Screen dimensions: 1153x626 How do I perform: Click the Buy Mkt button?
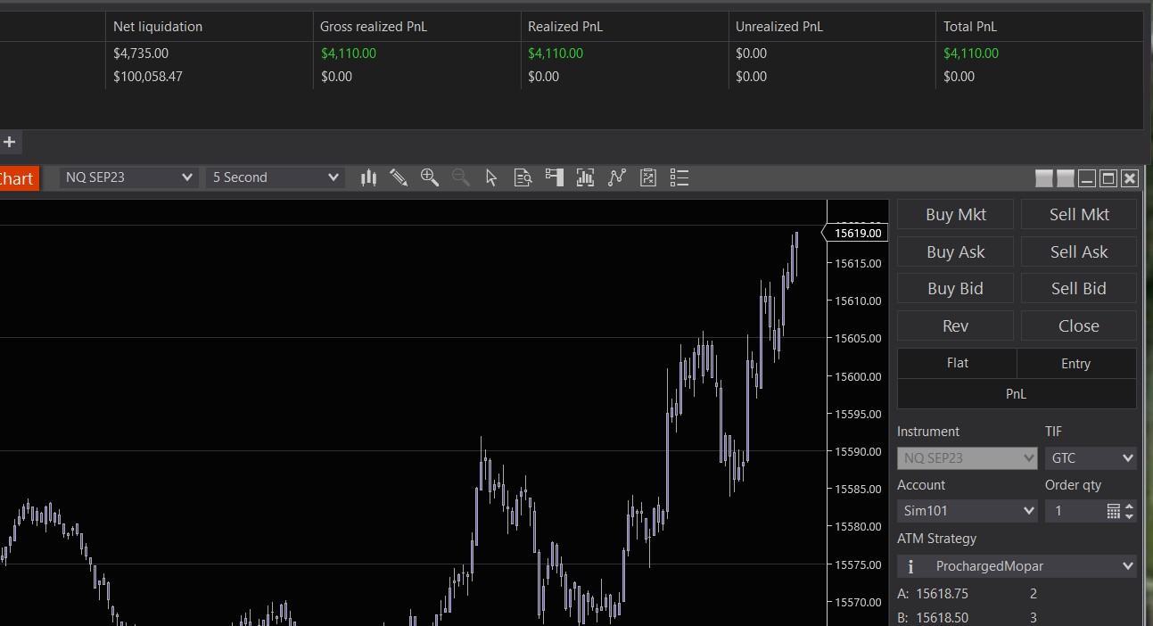click(955, 214)
